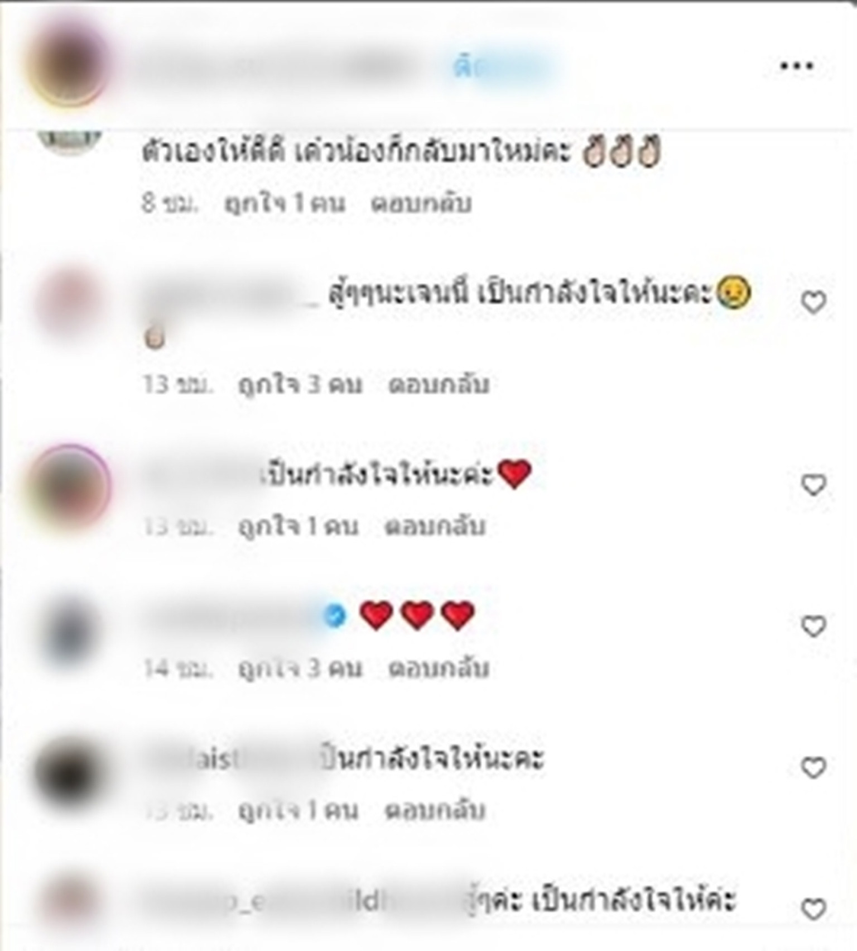The height and width of the screenshot is (951, 857).
Task: Open the post author's blurred profile picture
Action: (x=68, y=63)
